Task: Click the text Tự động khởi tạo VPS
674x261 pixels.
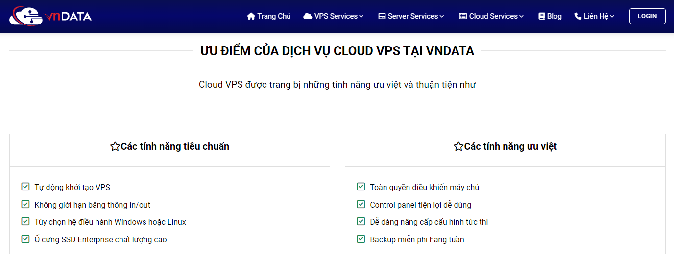Action: pos(72,187)
